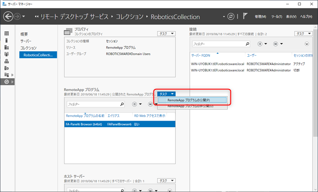Click コレクション breadcrumb in header
Screen dimensions: 318x192
click(x=130, y=17)
